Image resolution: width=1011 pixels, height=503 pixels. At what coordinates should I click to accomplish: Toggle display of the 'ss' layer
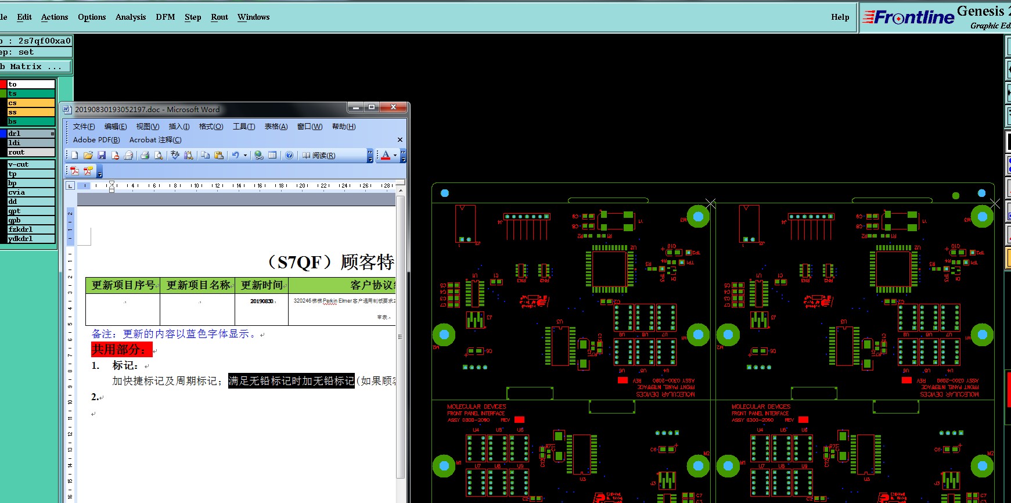click(x=31, y=112)
